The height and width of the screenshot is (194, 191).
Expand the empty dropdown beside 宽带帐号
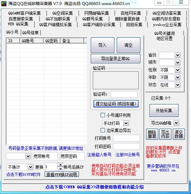[x=28, y=156]
